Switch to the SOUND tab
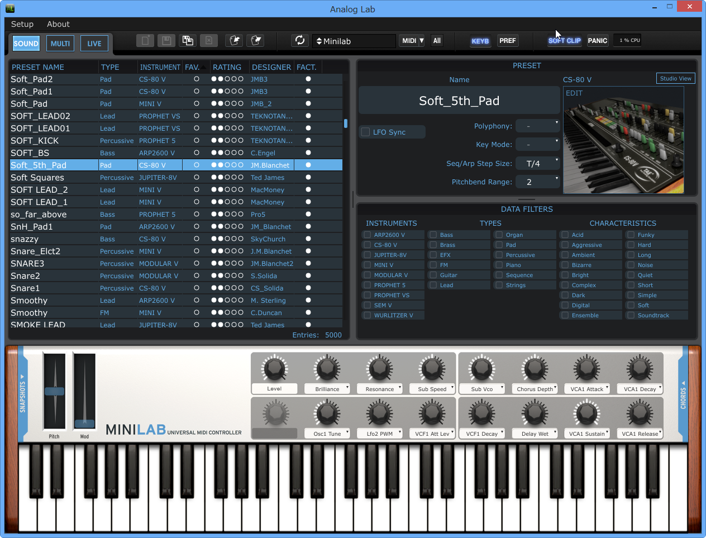Viewport: 706px width, 538px height. 26,44
